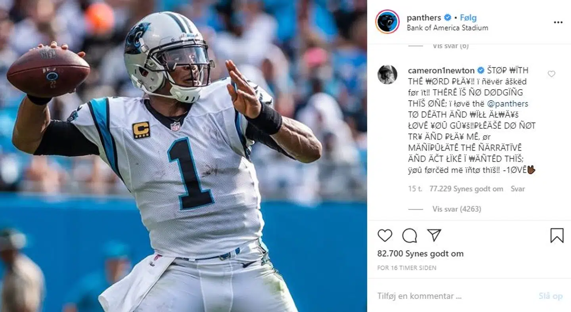Image resolution: width=571 pixels, height=312 pixels.
Task: Follow panthers via Følg link
Action: (468, 17)
